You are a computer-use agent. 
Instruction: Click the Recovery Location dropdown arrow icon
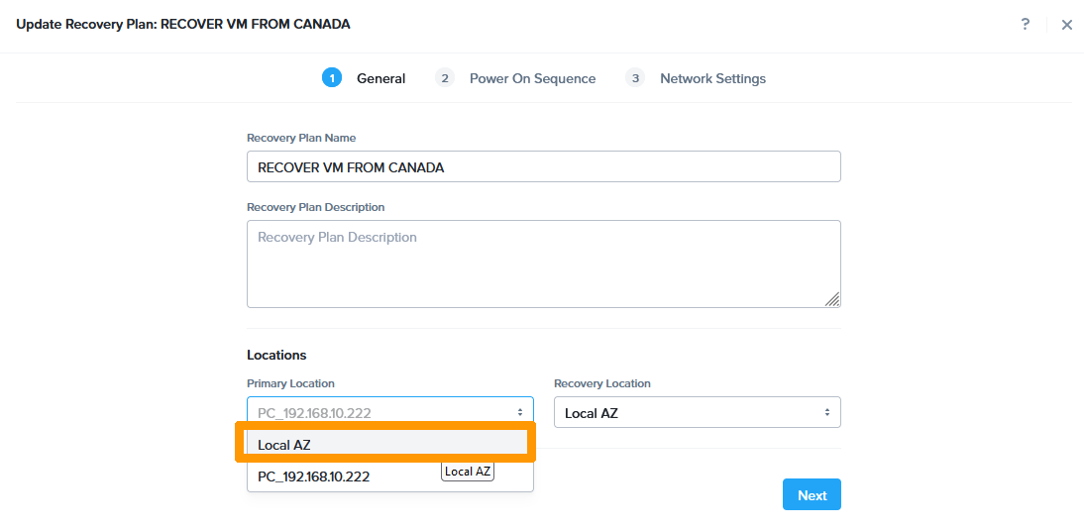[x=826, y=412]
